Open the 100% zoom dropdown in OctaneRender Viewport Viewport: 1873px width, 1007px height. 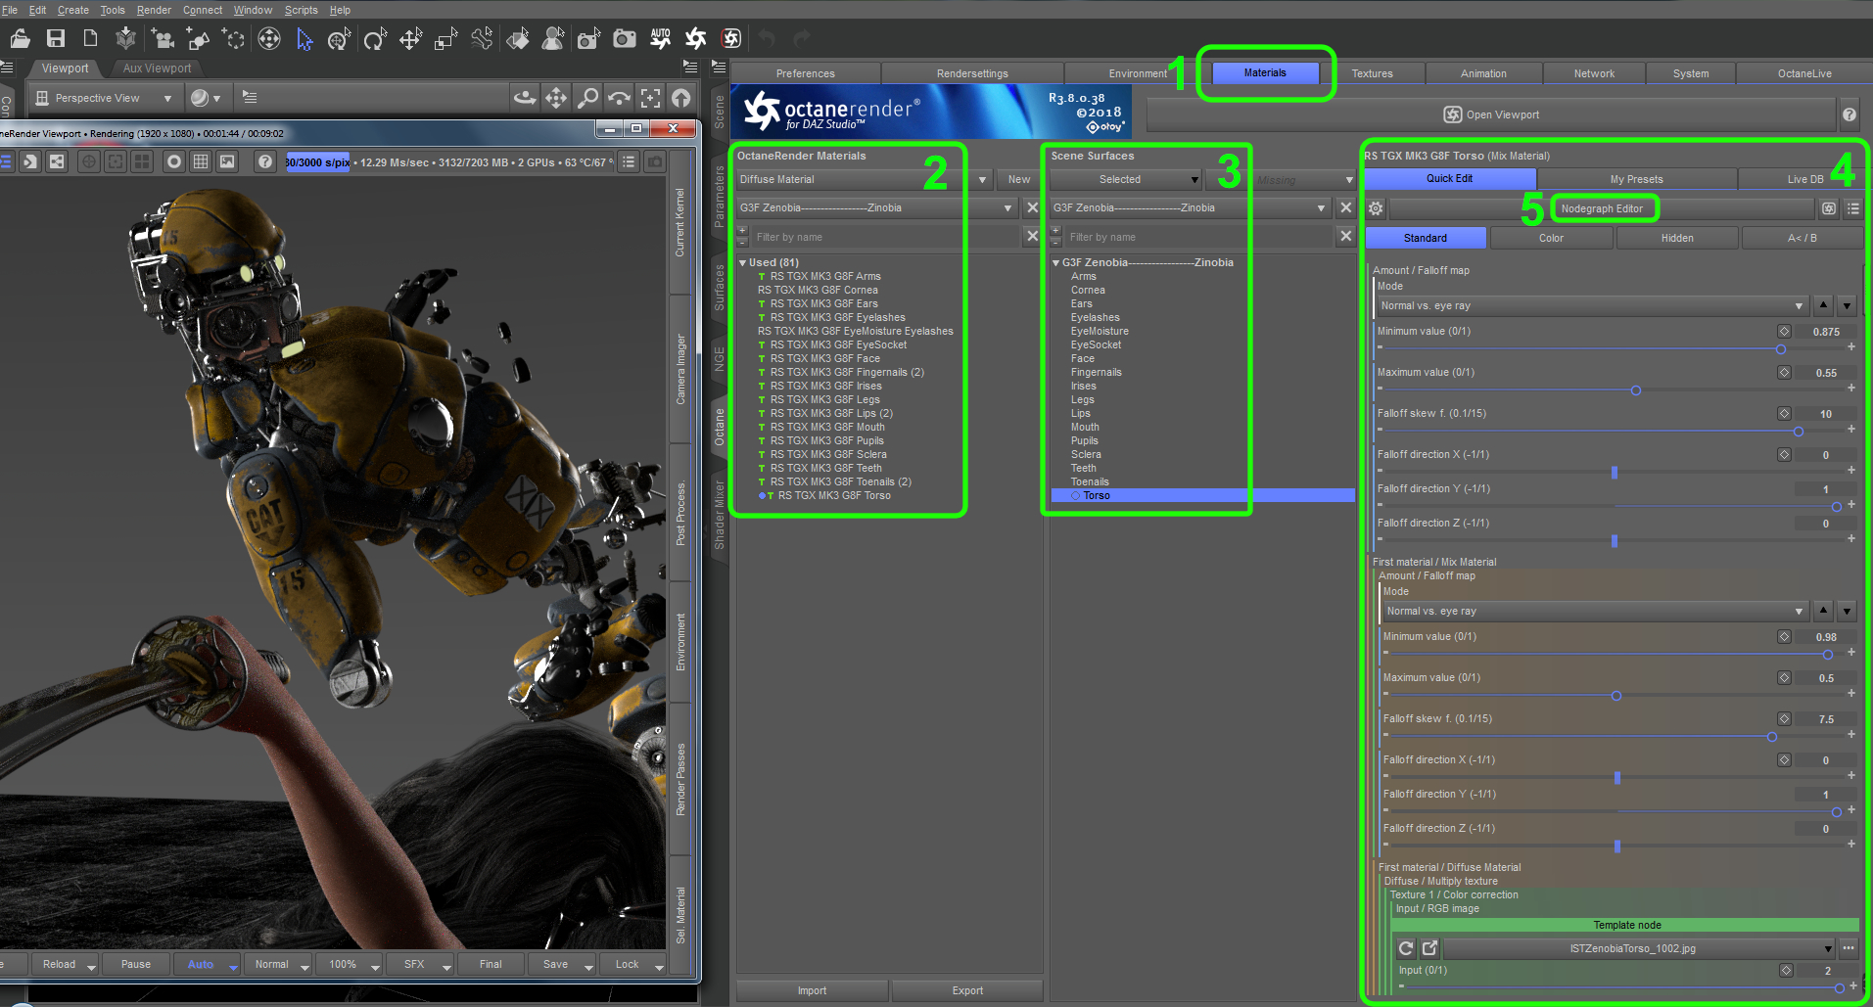[349, 965]
